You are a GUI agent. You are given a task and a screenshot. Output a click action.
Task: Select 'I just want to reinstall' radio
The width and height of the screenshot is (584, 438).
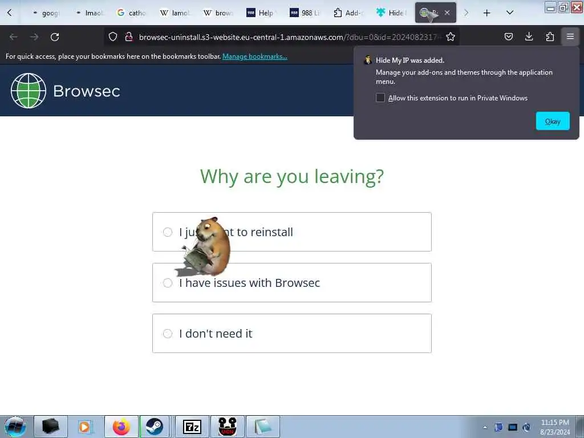[168, 232]
